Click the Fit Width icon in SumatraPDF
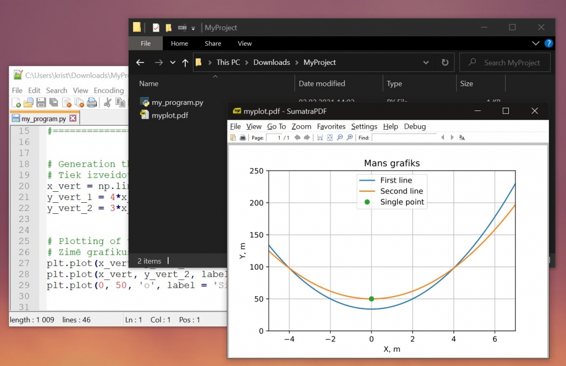Viewport: 566px width, 366px height. pos(320,137)
